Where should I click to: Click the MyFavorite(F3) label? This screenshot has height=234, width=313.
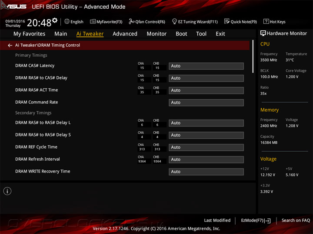click(110, 22)
